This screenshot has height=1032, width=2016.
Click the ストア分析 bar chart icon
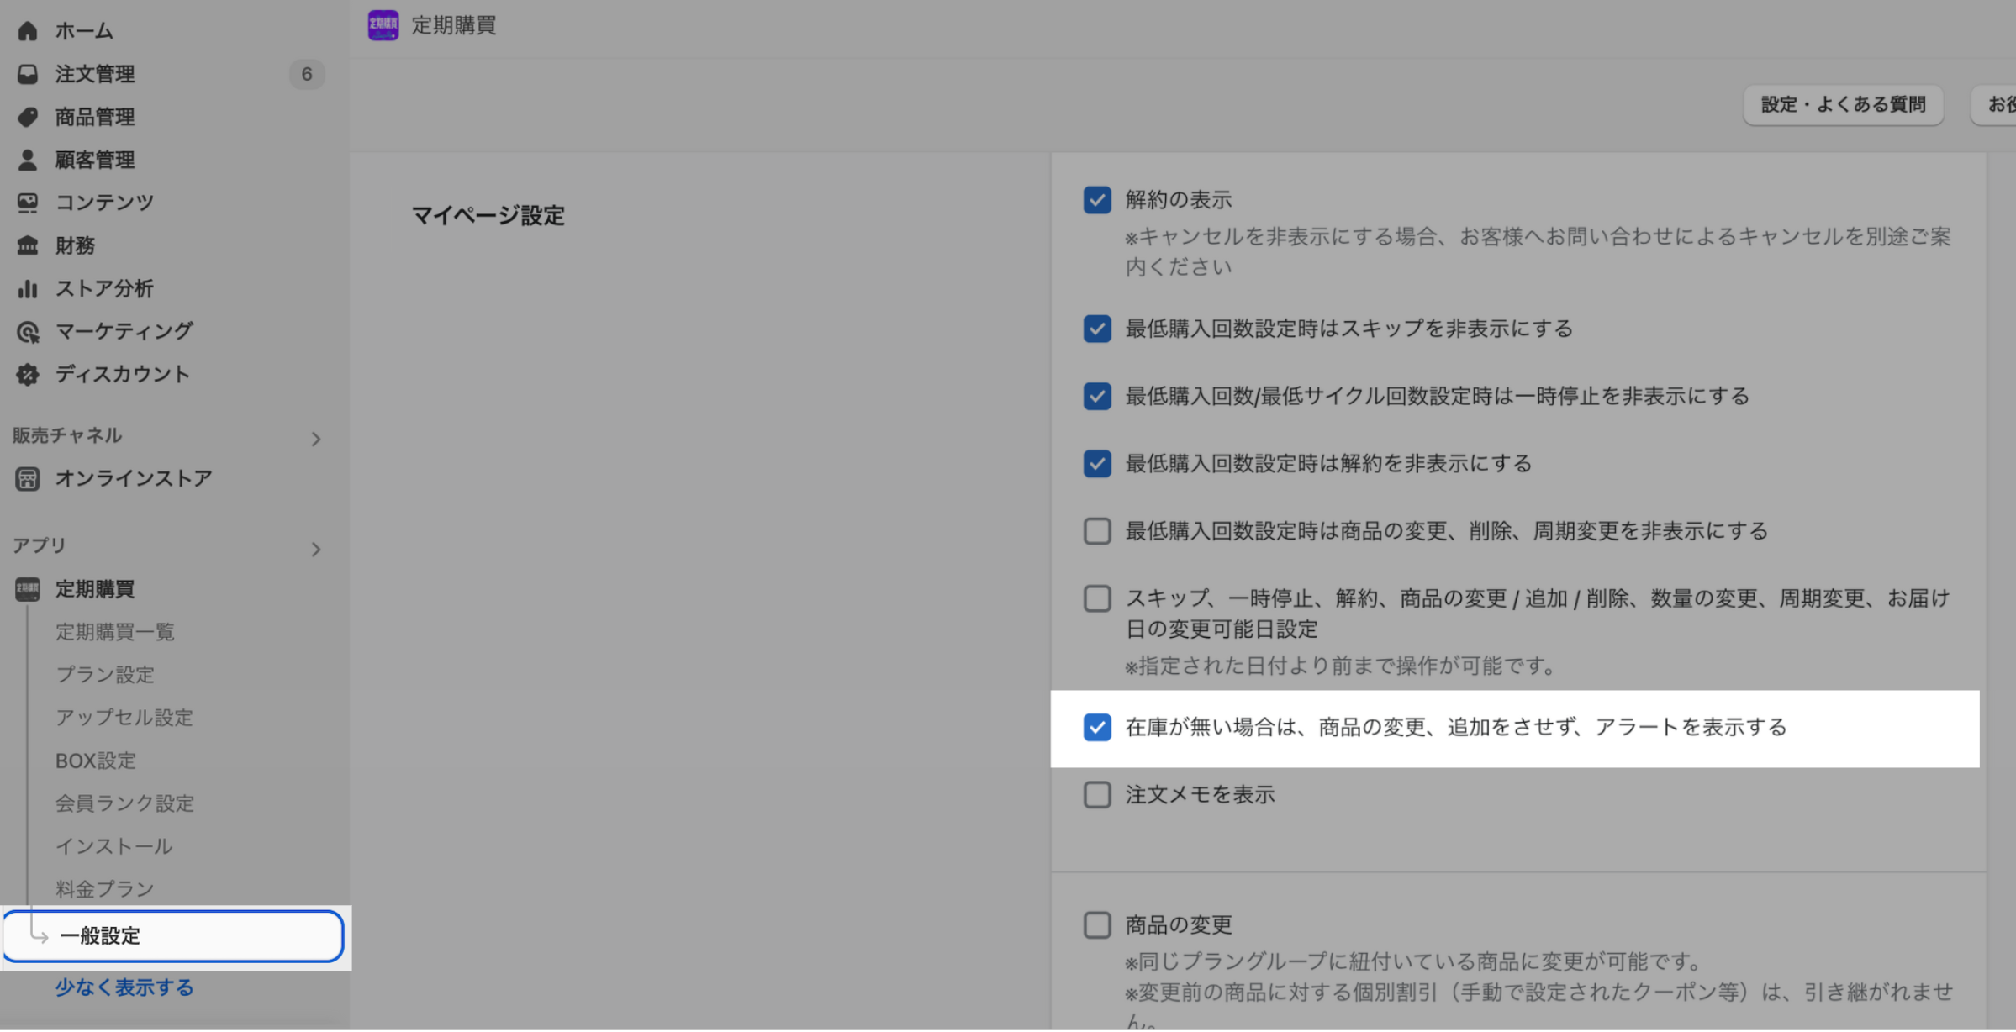pos(28,288)
